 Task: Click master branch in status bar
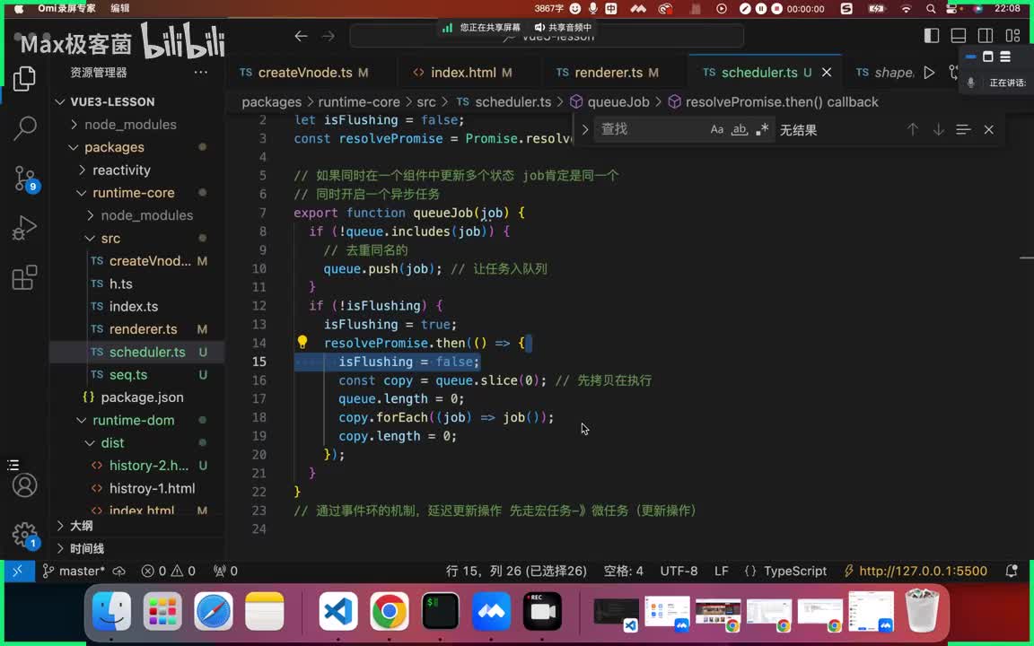click(74, 571)
